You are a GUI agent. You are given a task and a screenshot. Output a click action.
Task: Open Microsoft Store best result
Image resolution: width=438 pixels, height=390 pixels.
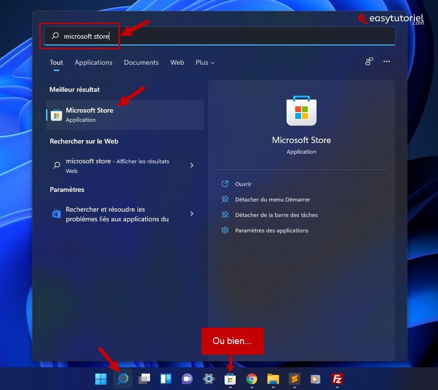tap(125, 115)
